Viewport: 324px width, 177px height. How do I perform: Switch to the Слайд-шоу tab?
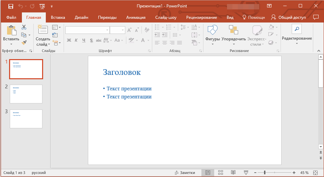click(166, 17)
